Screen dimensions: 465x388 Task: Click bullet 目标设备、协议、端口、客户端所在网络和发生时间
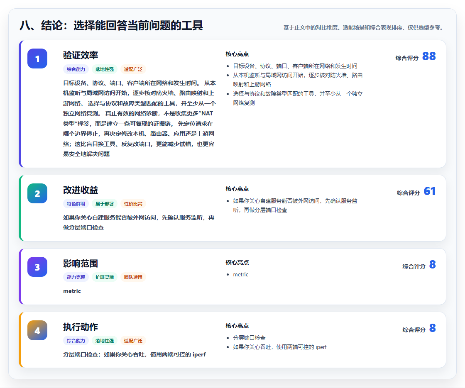click(295, 66)
